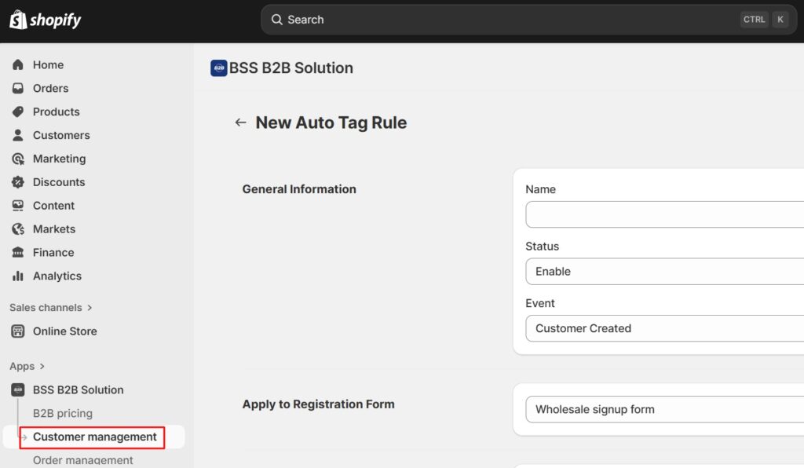Screen dimensions: 804x468
Task: Click the Apply to Registration Form heading
Action: 319,404
